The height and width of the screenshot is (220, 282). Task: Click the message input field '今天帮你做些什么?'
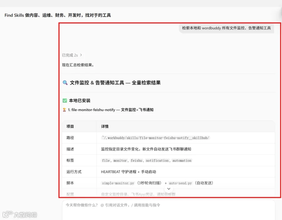click(x=169, y=210)
